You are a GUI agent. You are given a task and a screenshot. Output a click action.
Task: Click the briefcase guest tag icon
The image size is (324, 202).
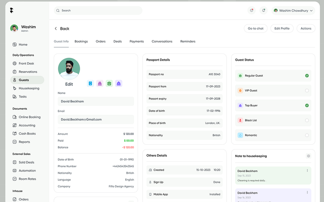pyautogui.click(x=109, y=83)
